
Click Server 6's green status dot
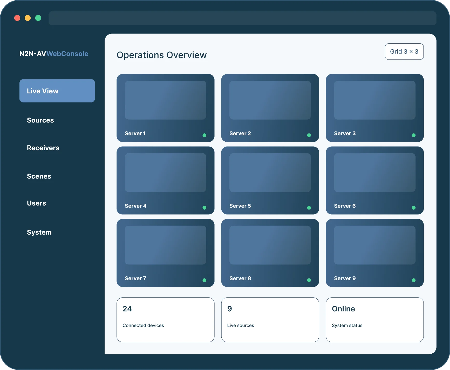click(x=414, y=208)
